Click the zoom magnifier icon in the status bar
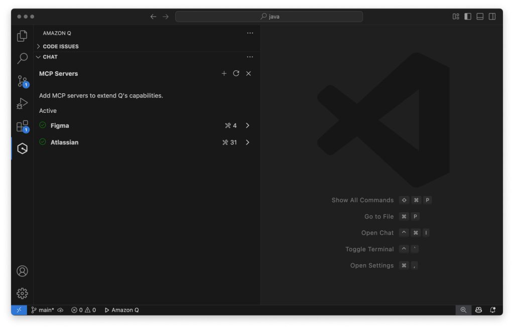 pos(463,309)
